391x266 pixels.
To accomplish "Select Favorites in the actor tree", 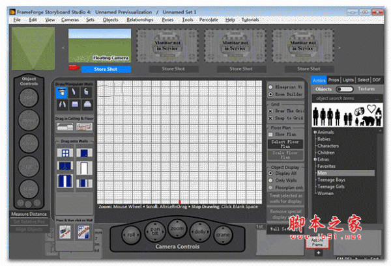I will tap(326, 166).
